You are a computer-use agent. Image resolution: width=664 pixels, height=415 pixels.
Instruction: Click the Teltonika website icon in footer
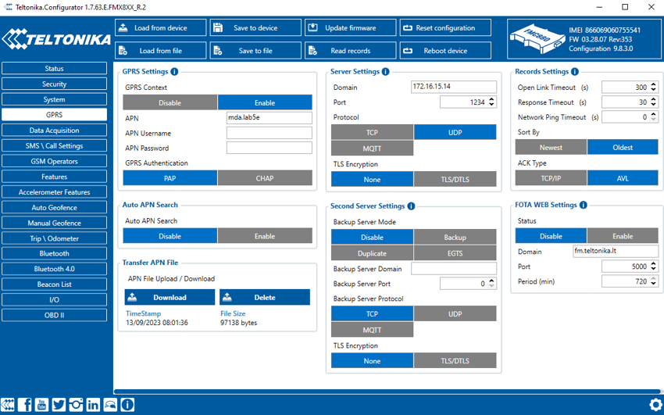[x=8, y=405]
